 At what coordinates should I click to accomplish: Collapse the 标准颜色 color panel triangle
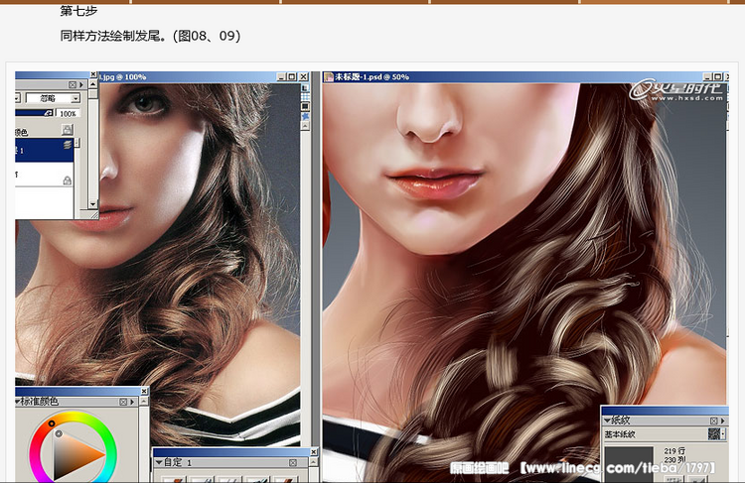[18, 402]
